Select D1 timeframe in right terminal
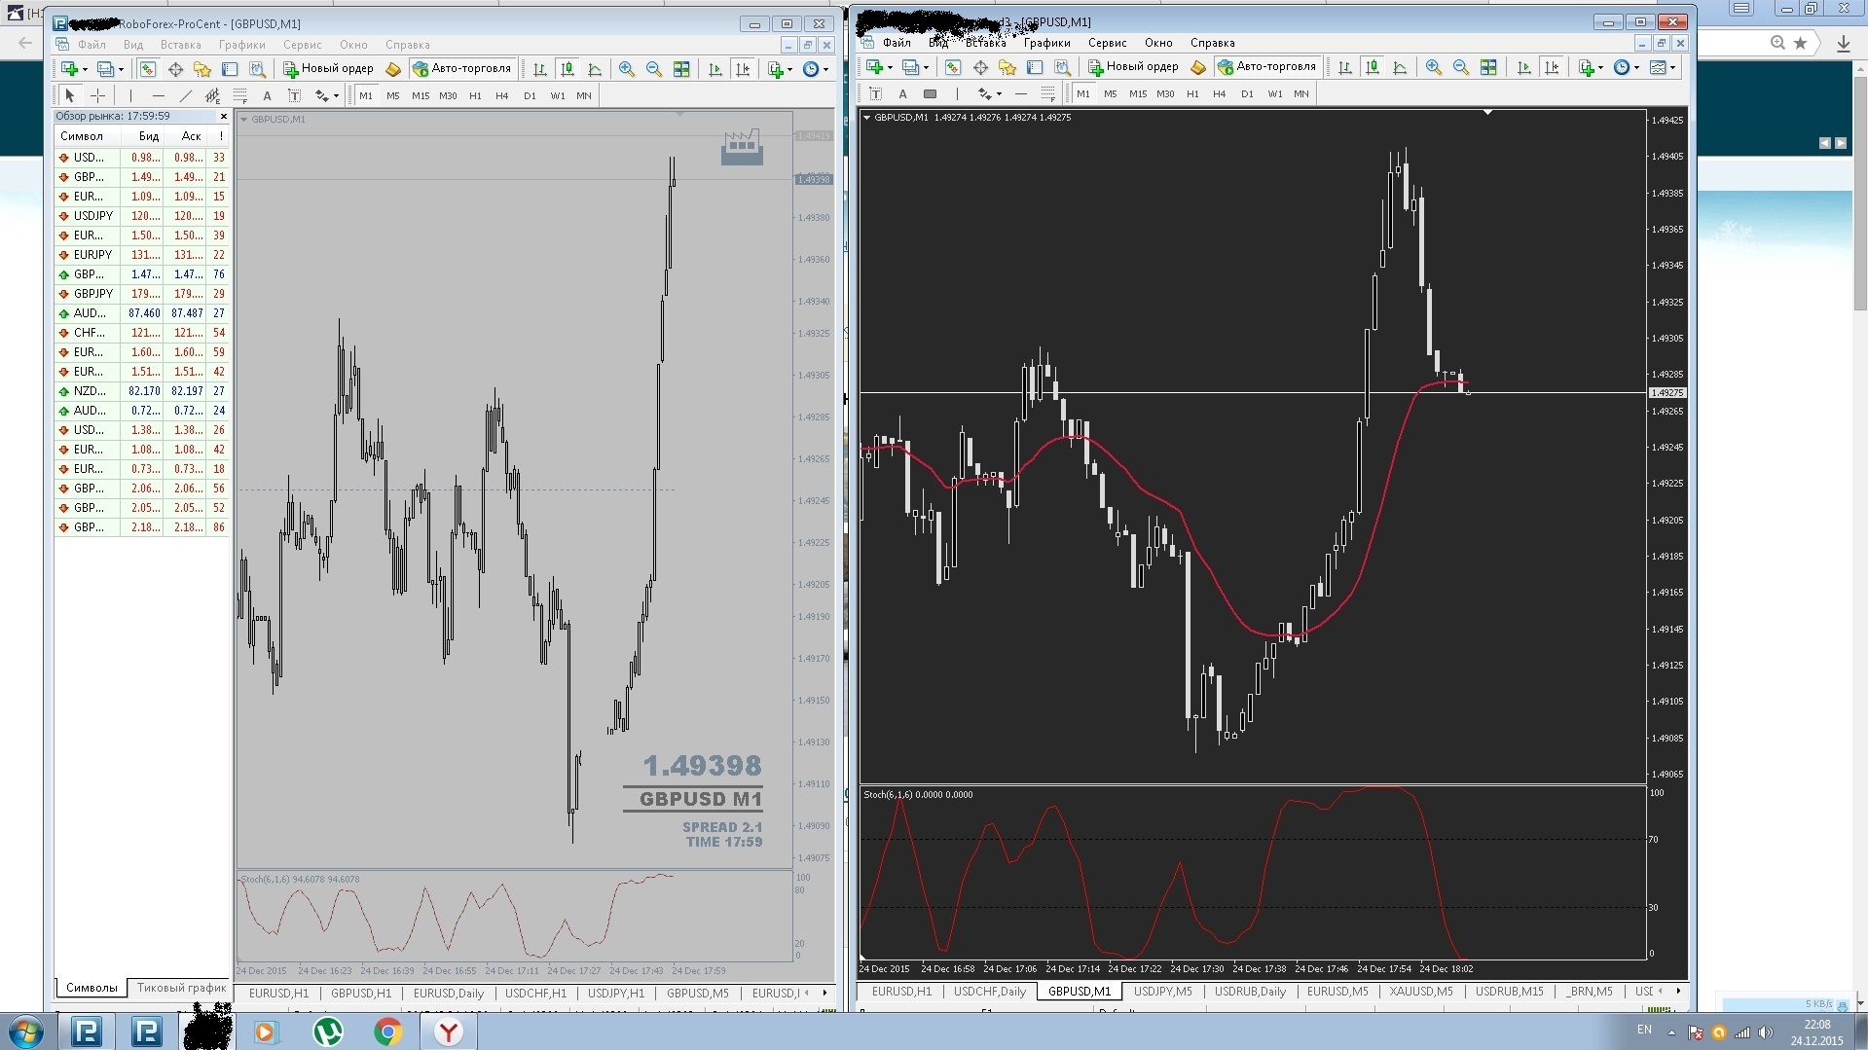The height and width of the screenshot is (1050, 1868). pyautogui.click(x=1247, y=94)
